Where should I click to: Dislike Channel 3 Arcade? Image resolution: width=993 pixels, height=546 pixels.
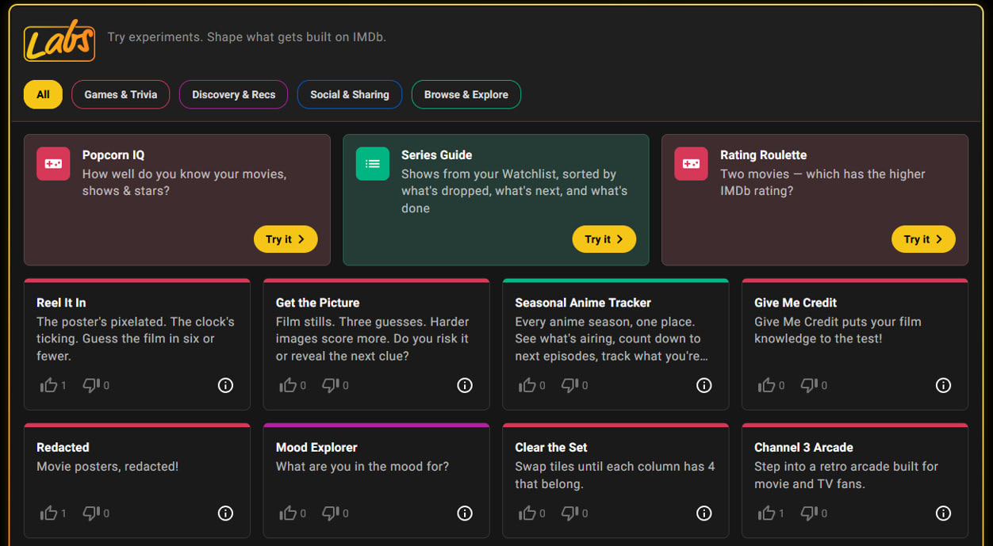(x=809, y=514)
